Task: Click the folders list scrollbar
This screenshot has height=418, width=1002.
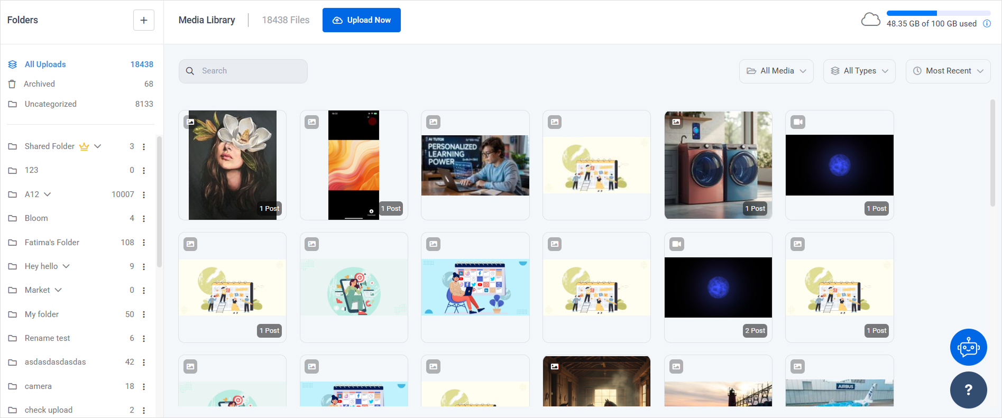Action: point(159,202)
